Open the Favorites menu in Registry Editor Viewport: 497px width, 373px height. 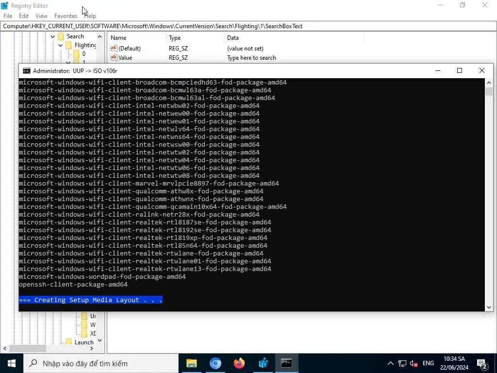click(66, 16)
